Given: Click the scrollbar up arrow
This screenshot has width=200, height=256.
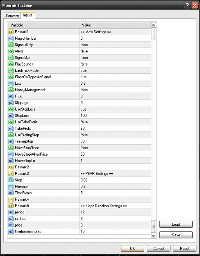Looking at the screenshot, I should coord(153,25).
